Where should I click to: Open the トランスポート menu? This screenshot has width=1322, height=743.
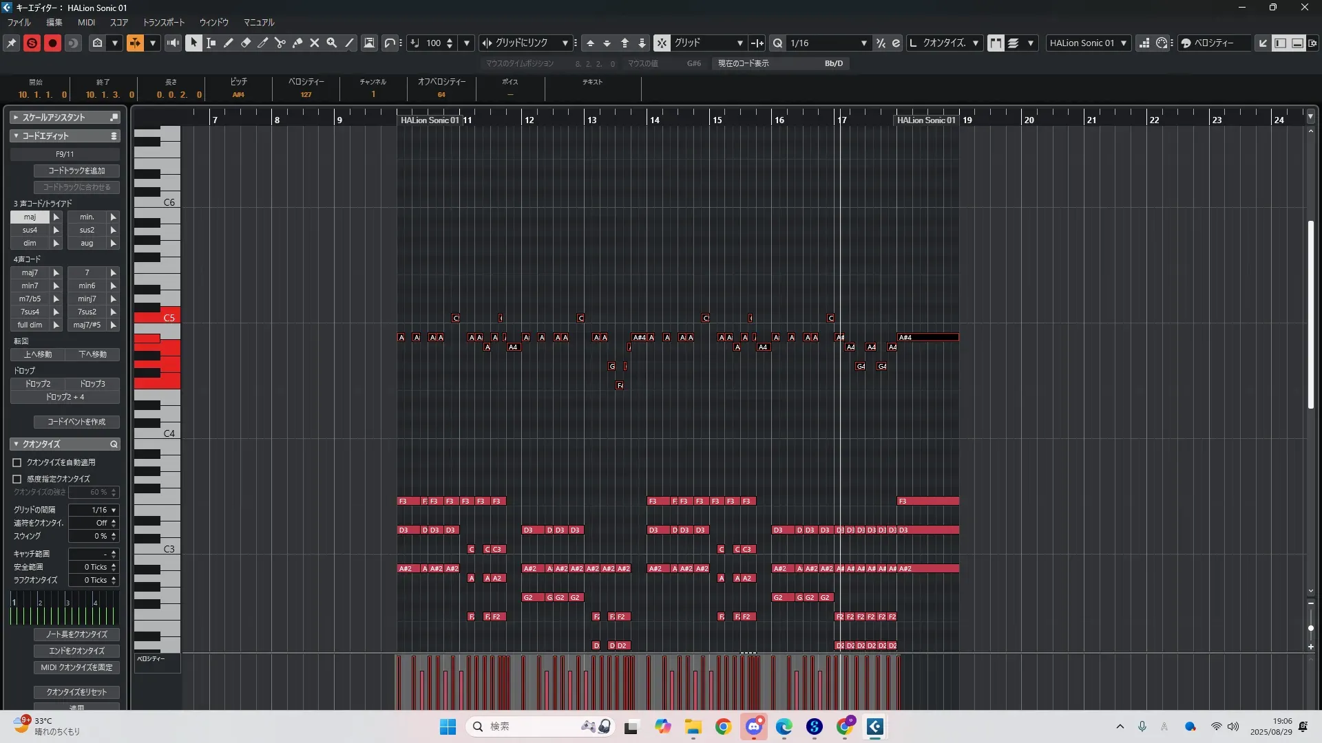point(164,22)
